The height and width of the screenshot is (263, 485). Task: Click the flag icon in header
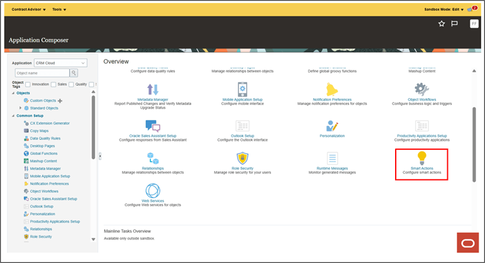454,23
